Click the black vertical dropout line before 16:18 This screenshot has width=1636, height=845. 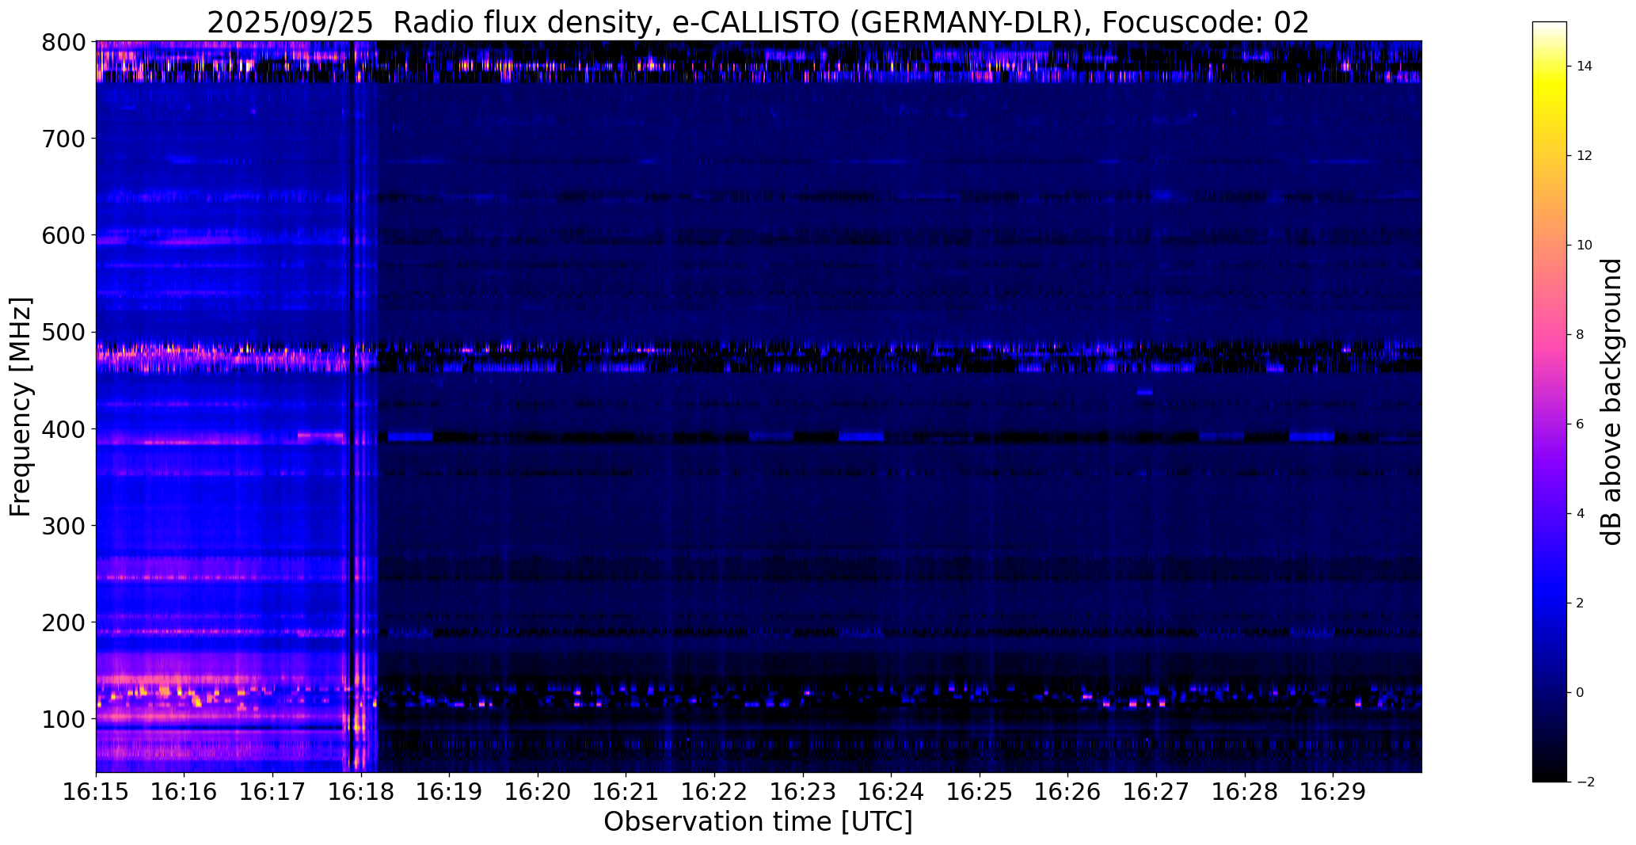click(351, 406)
